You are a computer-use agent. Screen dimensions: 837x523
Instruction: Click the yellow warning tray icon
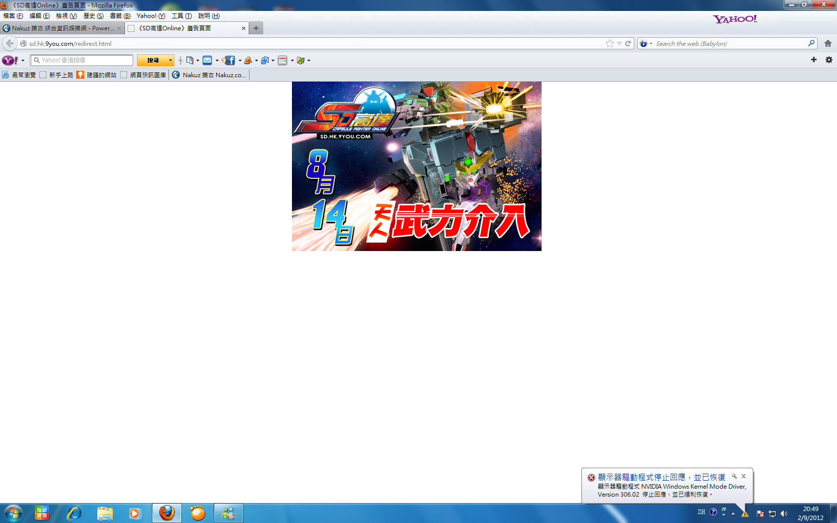745,514
